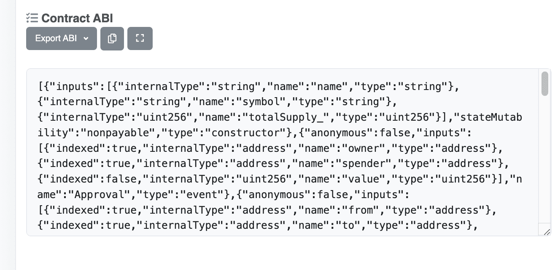555x270 pixels.
Task: Click the scrollbar track below the thumb
Action: pyautogui.click(x=544, y=160)
